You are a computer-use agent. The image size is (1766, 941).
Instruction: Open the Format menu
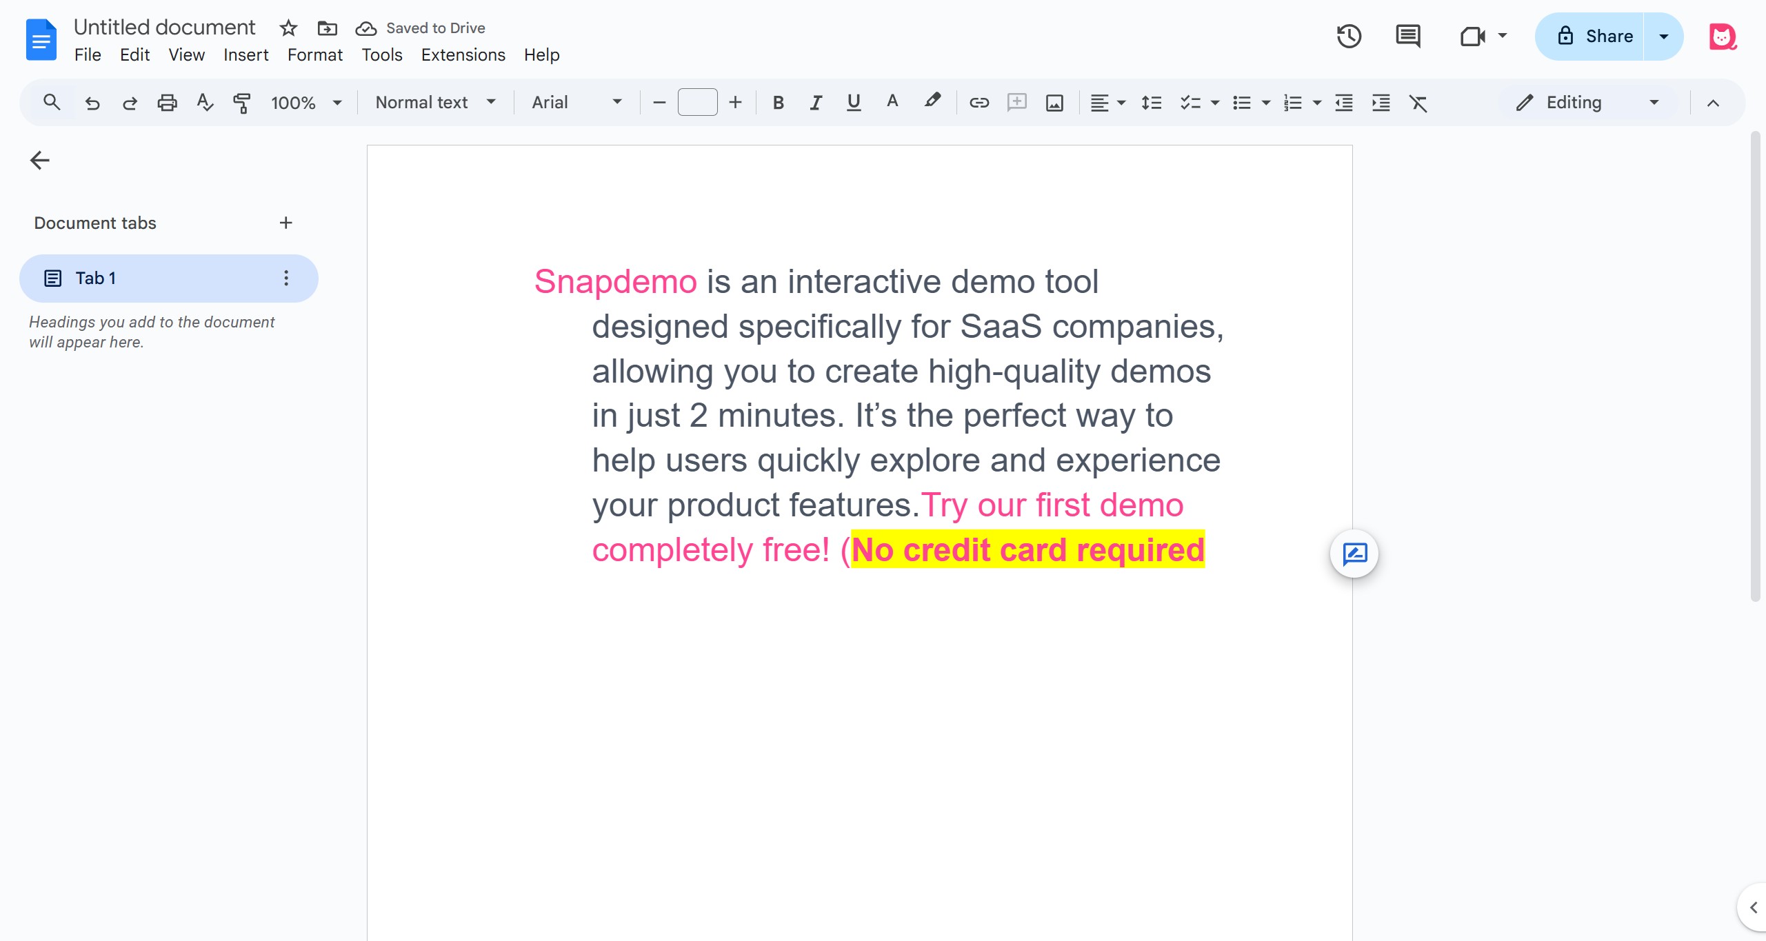314,55
